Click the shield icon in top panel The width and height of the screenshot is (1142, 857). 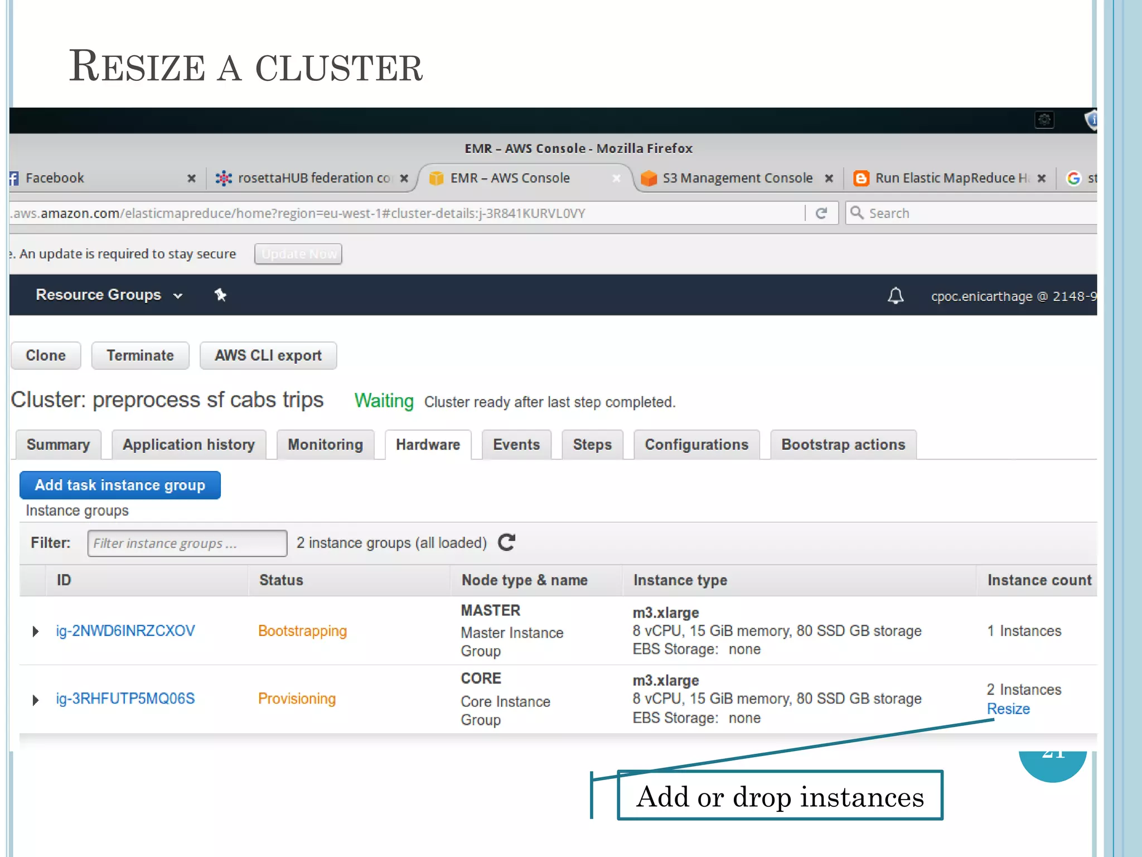[x=1091, y=119]
